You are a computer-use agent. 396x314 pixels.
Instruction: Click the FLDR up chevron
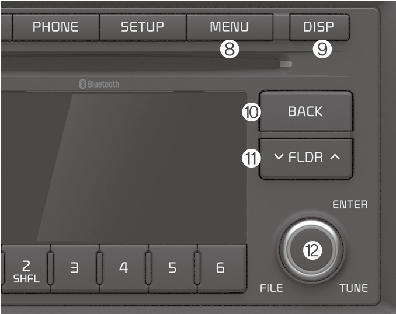[335, 157]
